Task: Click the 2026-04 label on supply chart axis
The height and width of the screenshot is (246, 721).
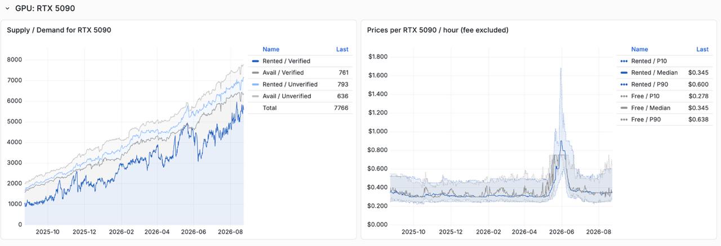Action: click(157, 231)
